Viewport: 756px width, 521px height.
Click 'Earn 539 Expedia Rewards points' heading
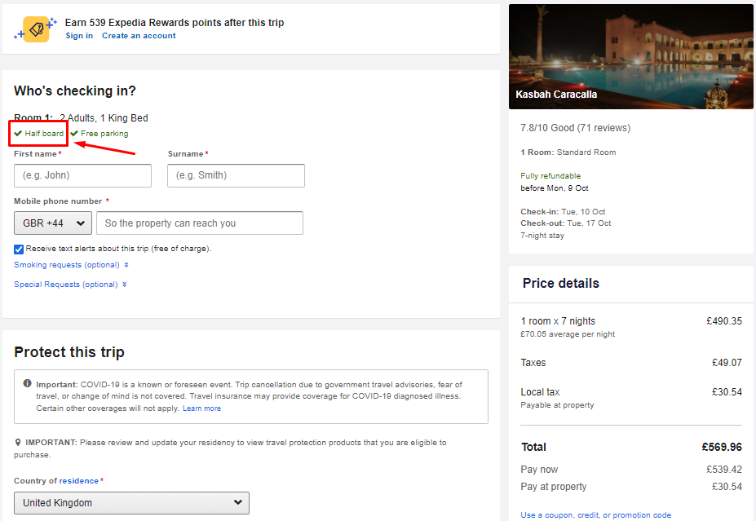[175, 23]
